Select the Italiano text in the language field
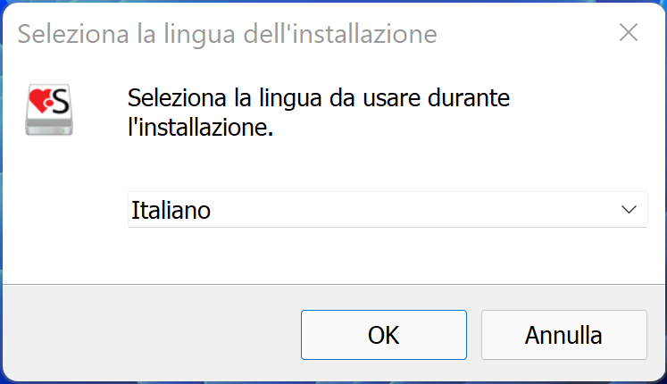667x384 pixels. click(x=171, y=210)
